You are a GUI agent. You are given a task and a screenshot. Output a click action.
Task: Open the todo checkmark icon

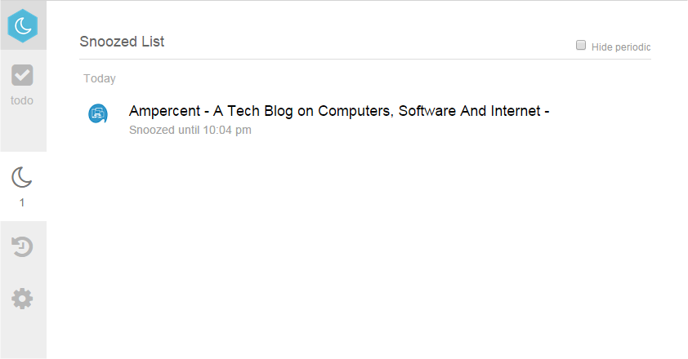point(22,75)
